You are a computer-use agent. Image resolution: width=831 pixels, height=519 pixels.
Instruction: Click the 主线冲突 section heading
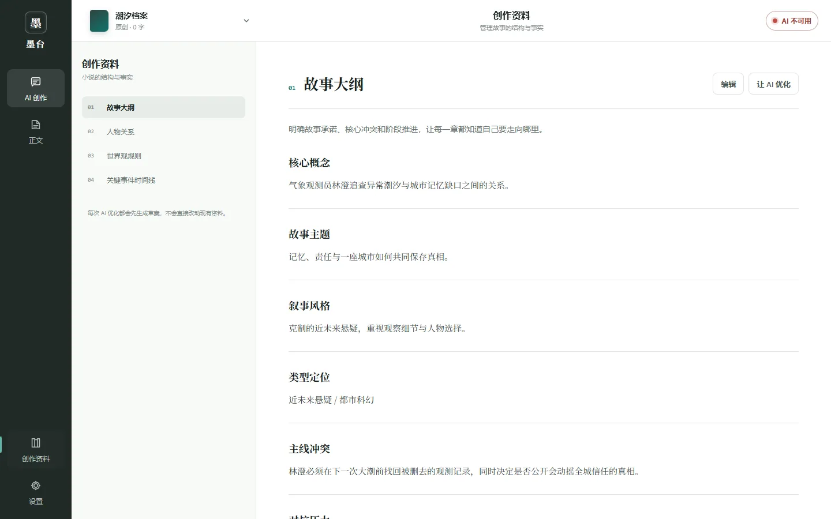pos(309,449)
